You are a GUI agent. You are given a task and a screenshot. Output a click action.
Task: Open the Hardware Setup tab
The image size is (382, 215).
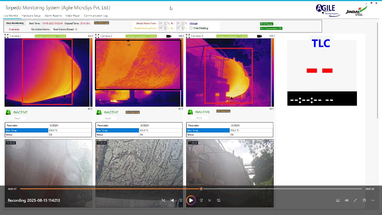(x=31, y=16)
